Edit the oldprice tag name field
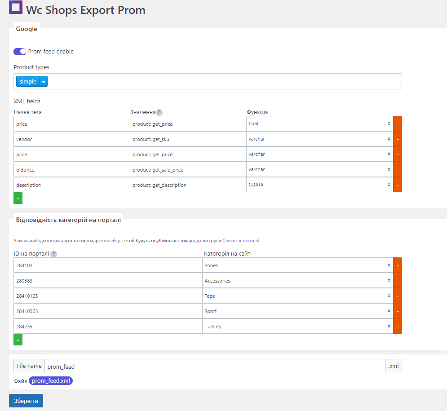The image size is (447, 411). click(72, 170)
